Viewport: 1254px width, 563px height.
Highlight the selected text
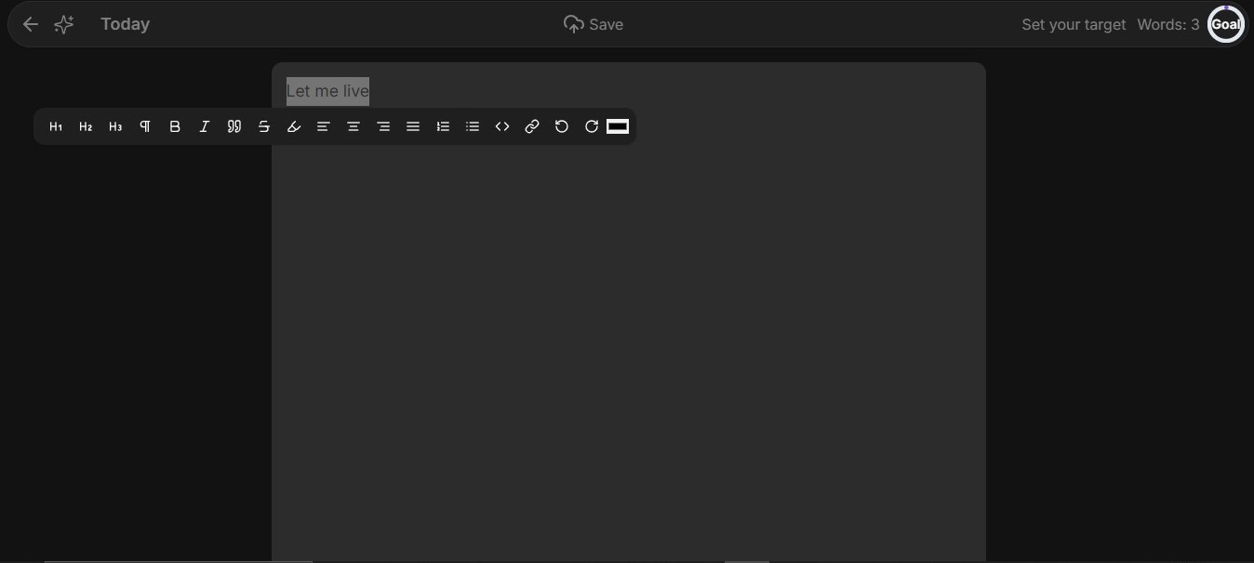coord(294,126)
